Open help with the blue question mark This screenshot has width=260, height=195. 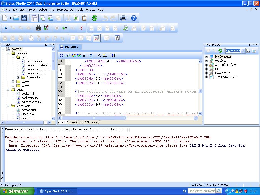coord(134,18)
